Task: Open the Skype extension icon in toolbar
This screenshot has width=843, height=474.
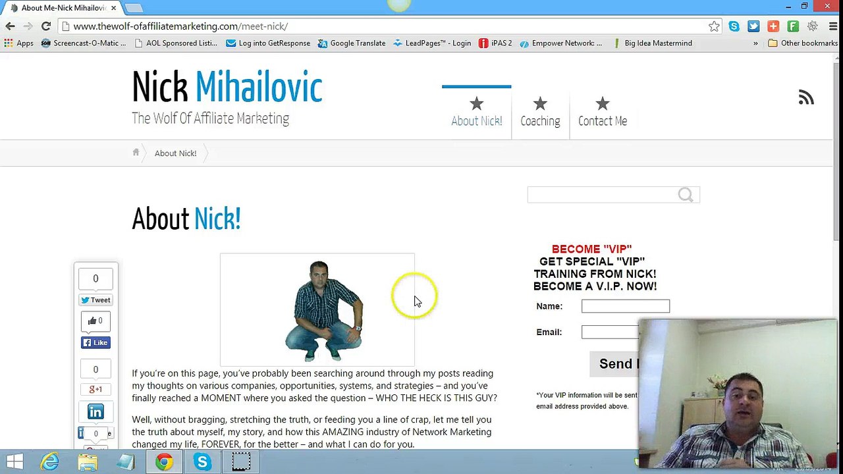Action: [x=734, y=26]
